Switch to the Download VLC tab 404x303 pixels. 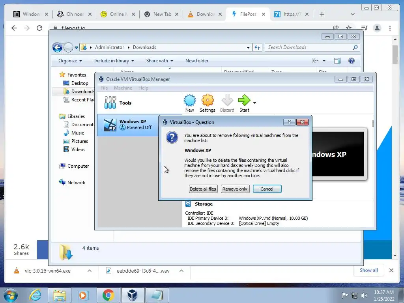[x=205, y=14]
